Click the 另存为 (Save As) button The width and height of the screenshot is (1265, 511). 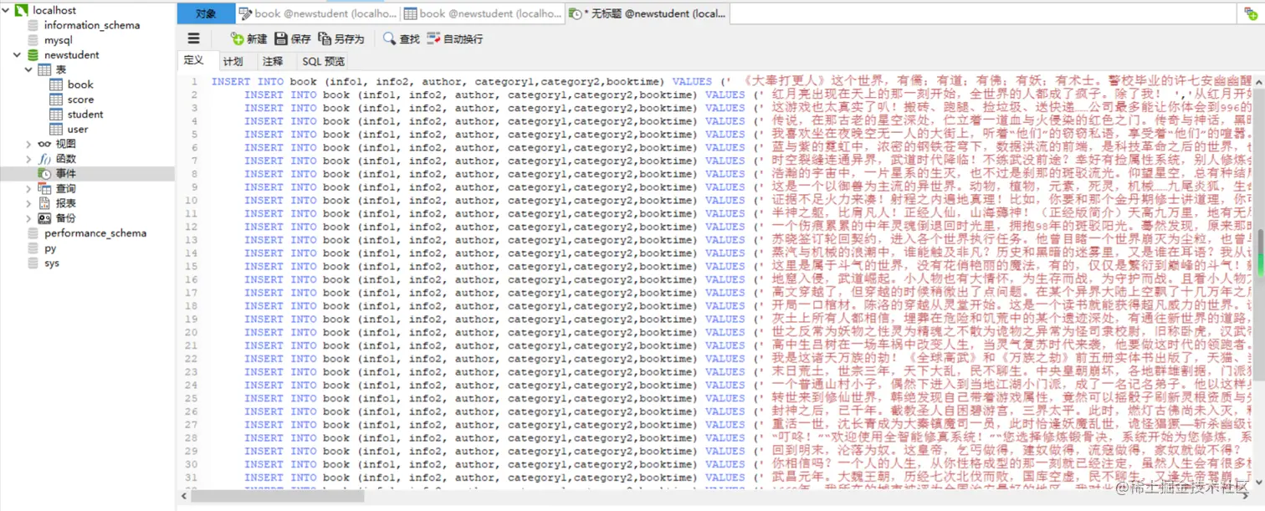(341, 39)
